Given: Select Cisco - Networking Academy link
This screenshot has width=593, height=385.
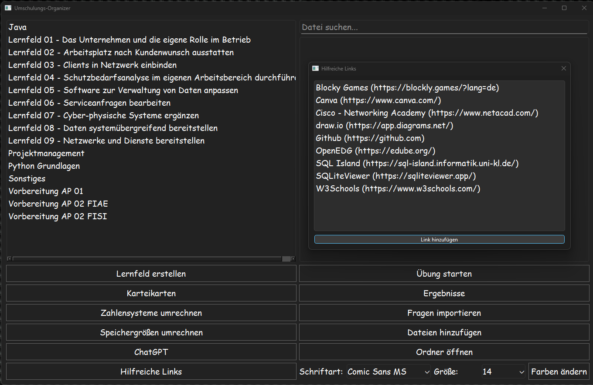Looking at the screenshot, I should coord(439,113).
